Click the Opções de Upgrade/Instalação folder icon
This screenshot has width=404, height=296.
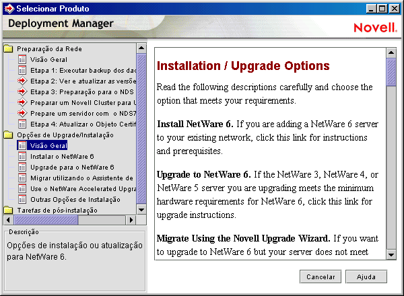pyautogui.click(x=9, y=135)
